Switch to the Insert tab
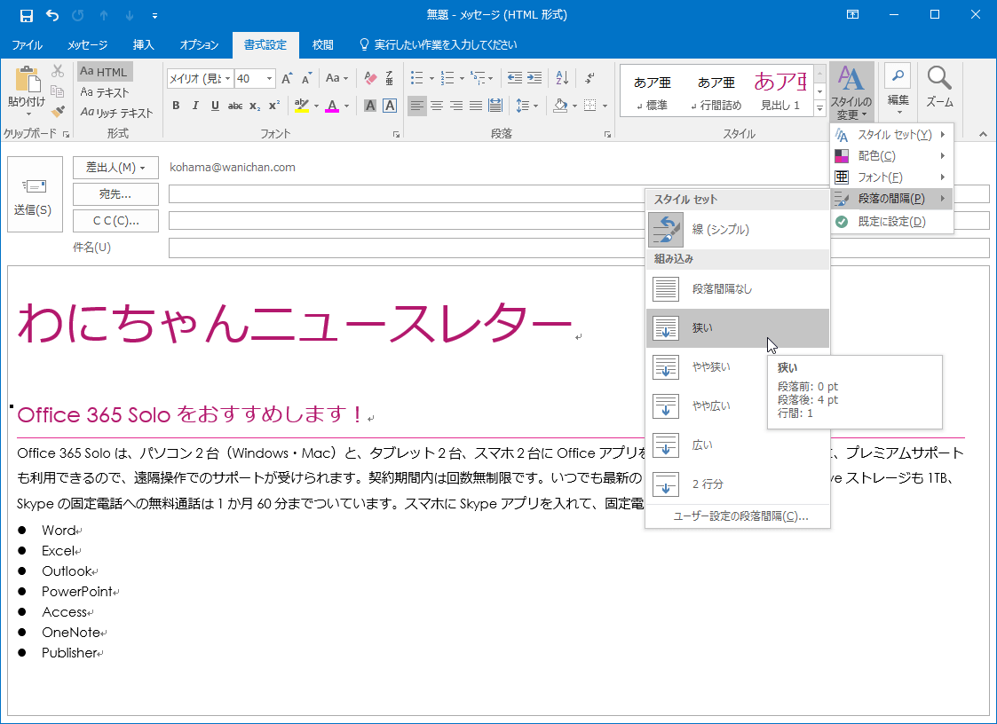Image resolution: width=997 pixels, height=724 pixels. click(143, 45)
